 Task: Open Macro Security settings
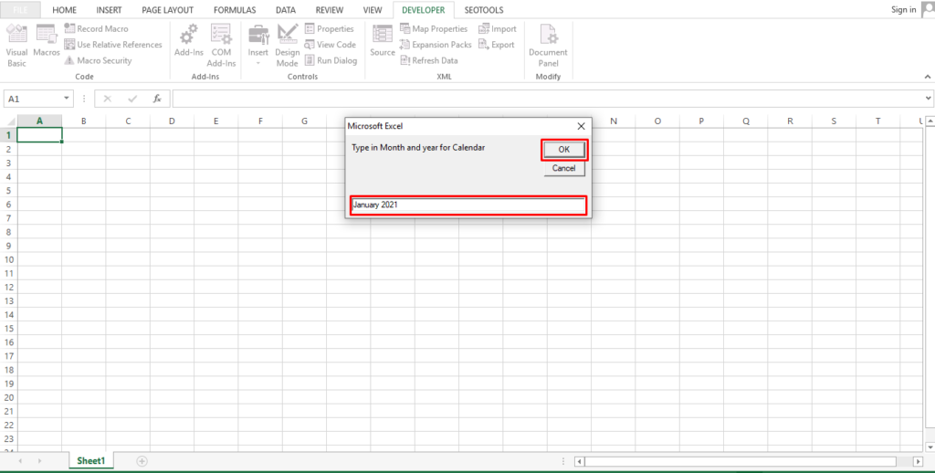point(99,60)
